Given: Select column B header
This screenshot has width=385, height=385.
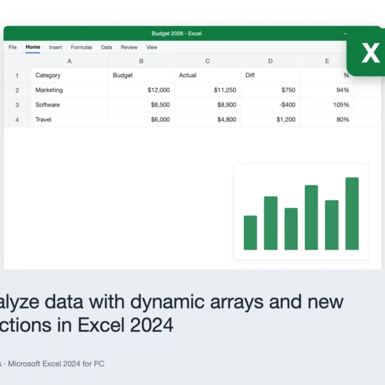Looking at the screenshot, I should 141,61.
